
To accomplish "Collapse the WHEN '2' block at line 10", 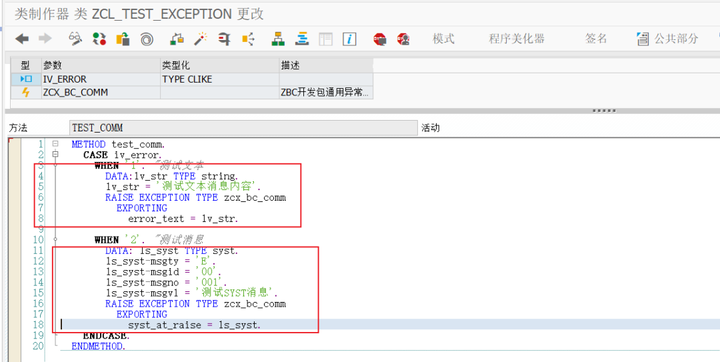I will pyautogui.click(x=55, y=239).
